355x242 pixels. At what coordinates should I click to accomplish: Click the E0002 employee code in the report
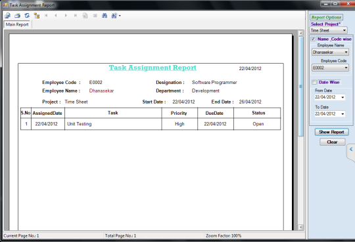(x=95, y=83)
